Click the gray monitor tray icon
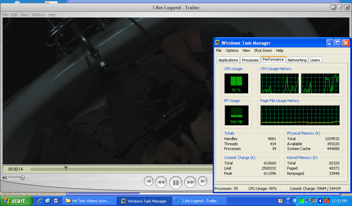The image size is (352, 206). pyautogui.click(x=314, y=201)
